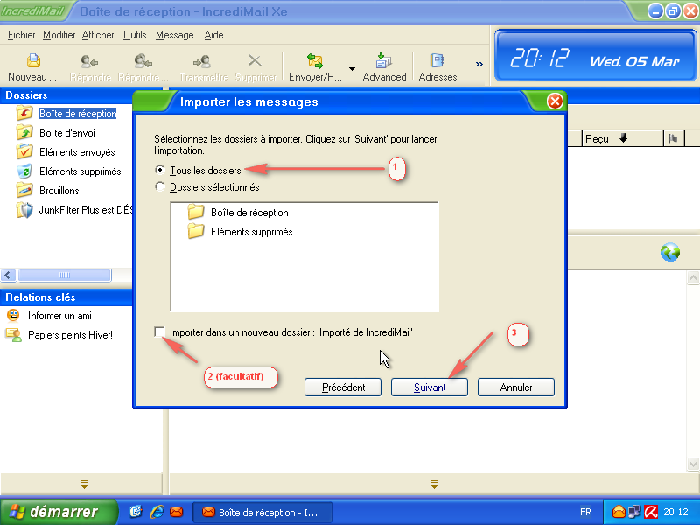
Task: Click the red antivirus tray icon
Action: [651, 512]
